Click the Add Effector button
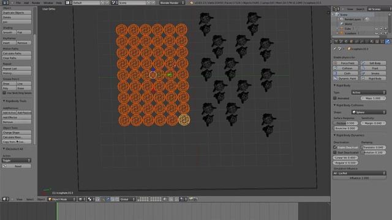Image resolution: width=392 pixels, height=220 pixels. pos(17,117)
